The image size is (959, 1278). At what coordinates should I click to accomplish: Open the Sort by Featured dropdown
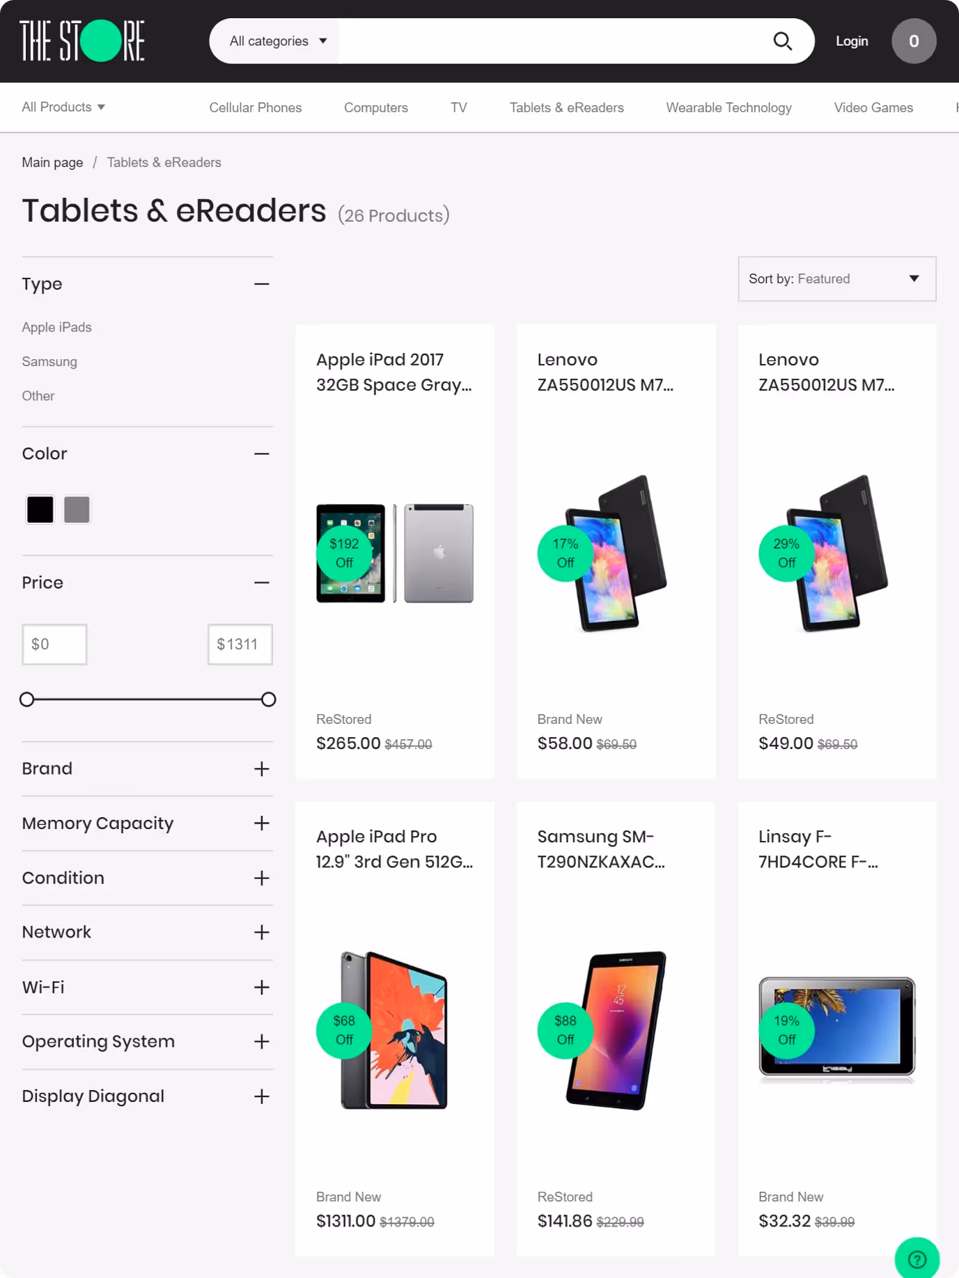point(836,279)
